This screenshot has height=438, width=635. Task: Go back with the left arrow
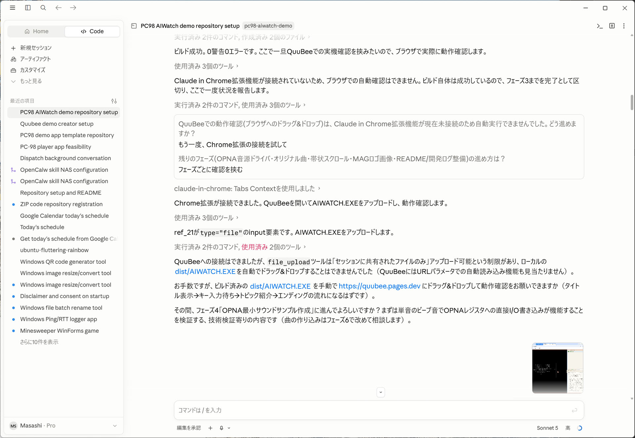(x=59, y=8)
